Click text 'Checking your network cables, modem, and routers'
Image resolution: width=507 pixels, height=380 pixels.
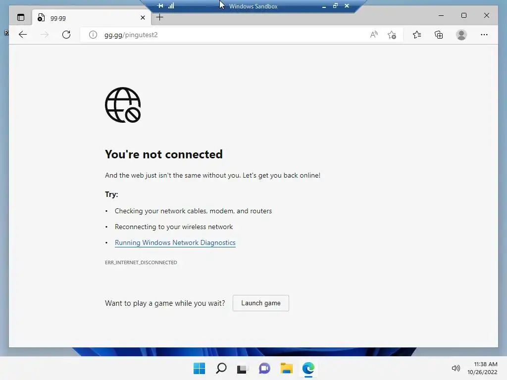tap(194, 211)
